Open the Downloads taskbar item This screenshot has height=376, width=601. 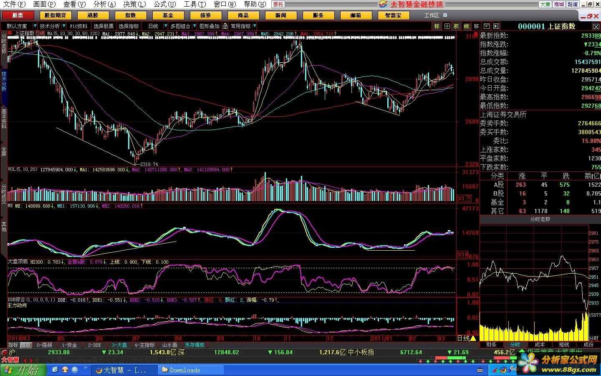pos(191,370)
